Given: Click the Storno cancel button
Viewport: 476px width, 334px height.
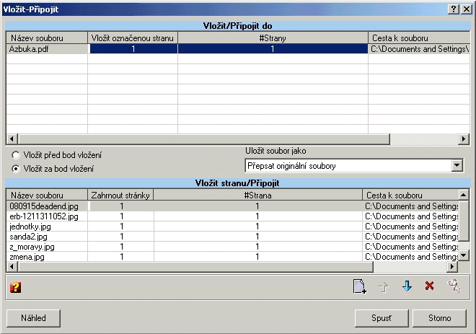Looking at the screenshot, I should (439, 317).
